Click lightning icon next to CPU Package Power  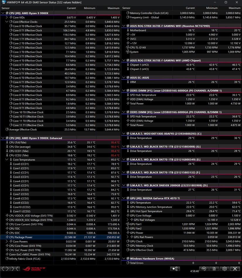pyautogui.click(x=7, y=237)
